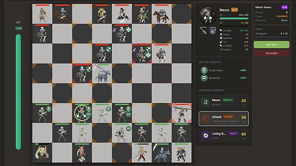
Task: Target the enemy barbarian on pink tile
Action: click(x=181, y=113)
